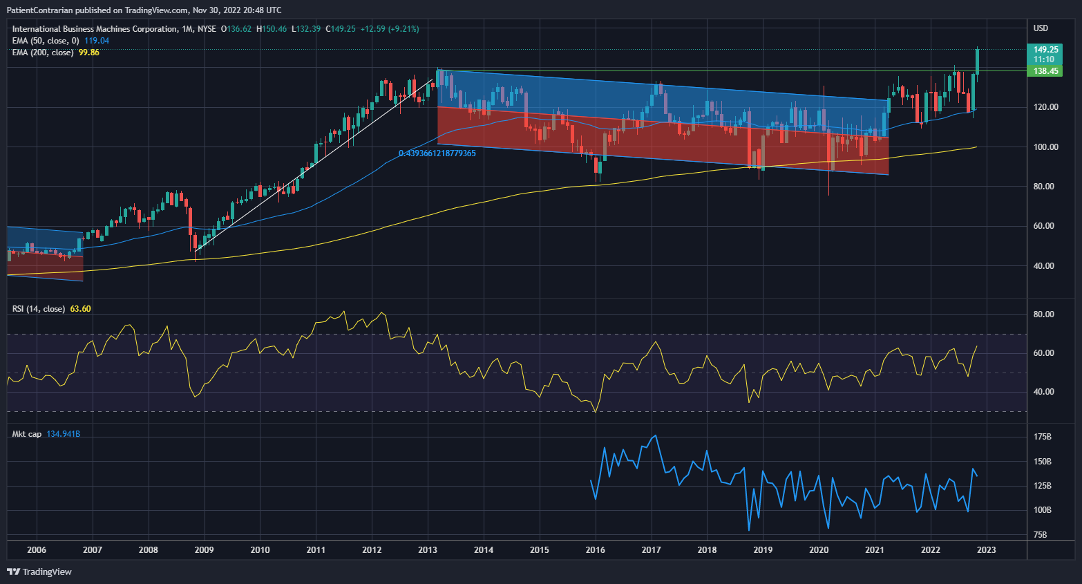
Task: Click the 2016 year label on time axis
Action: [596, 550]
